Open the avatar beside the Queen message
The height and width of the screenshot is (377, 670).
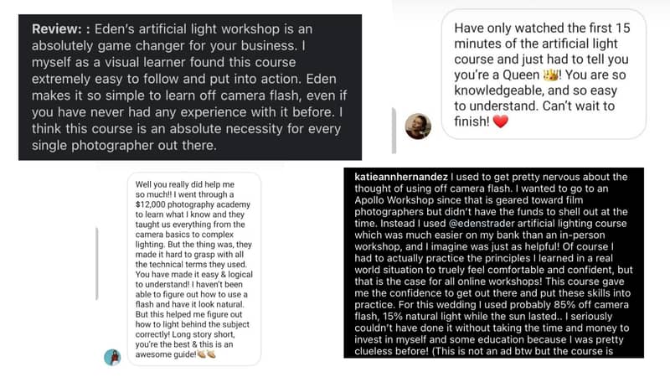click(x=418, y=127)
